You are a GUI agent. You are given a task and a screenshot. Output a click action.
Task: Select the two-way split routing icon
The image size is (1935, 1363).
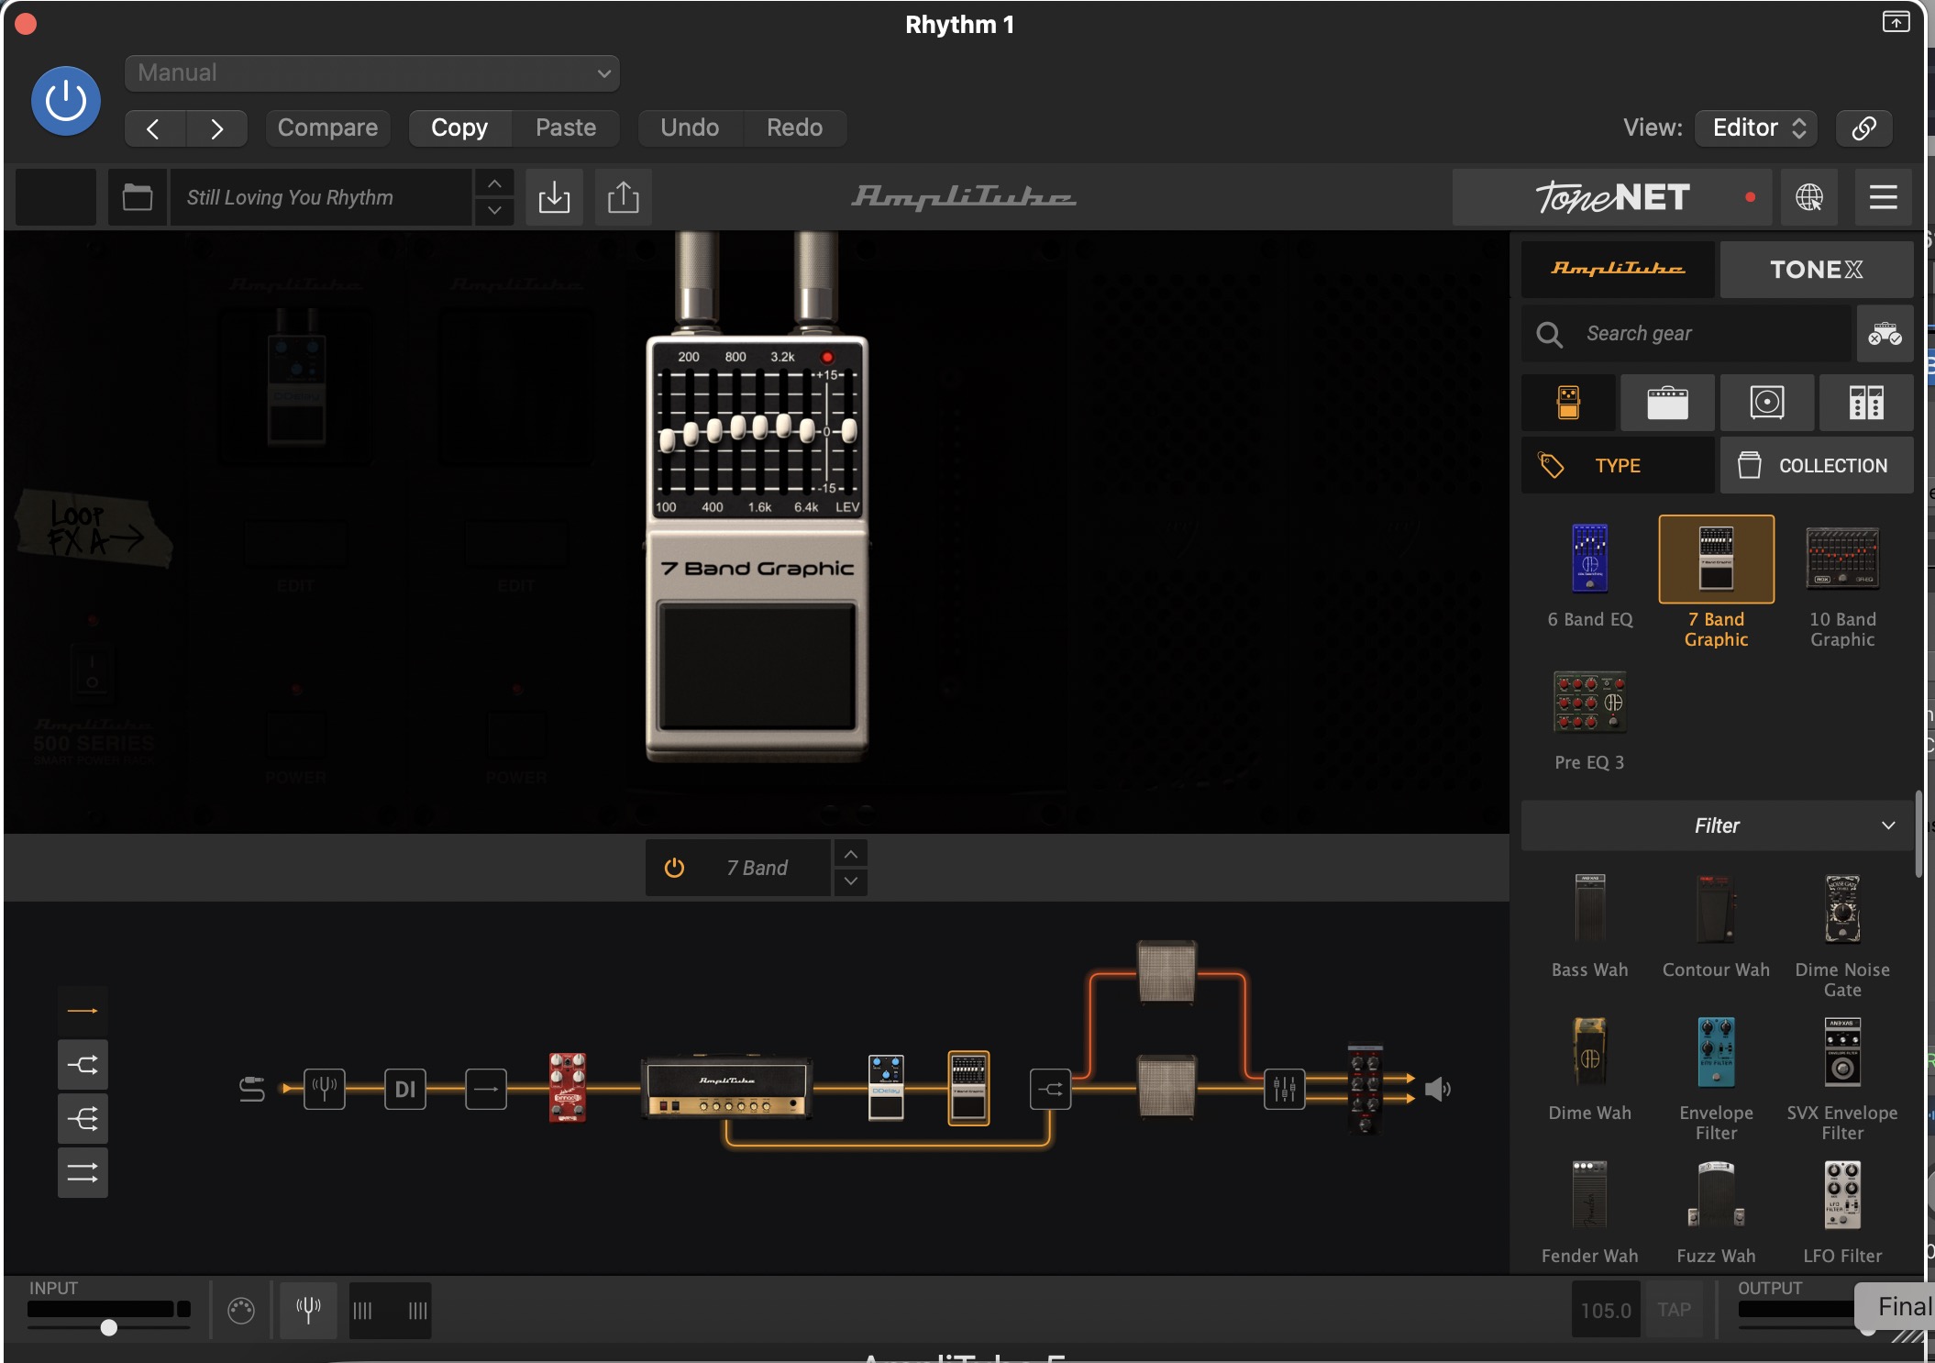click(83, 1065)
